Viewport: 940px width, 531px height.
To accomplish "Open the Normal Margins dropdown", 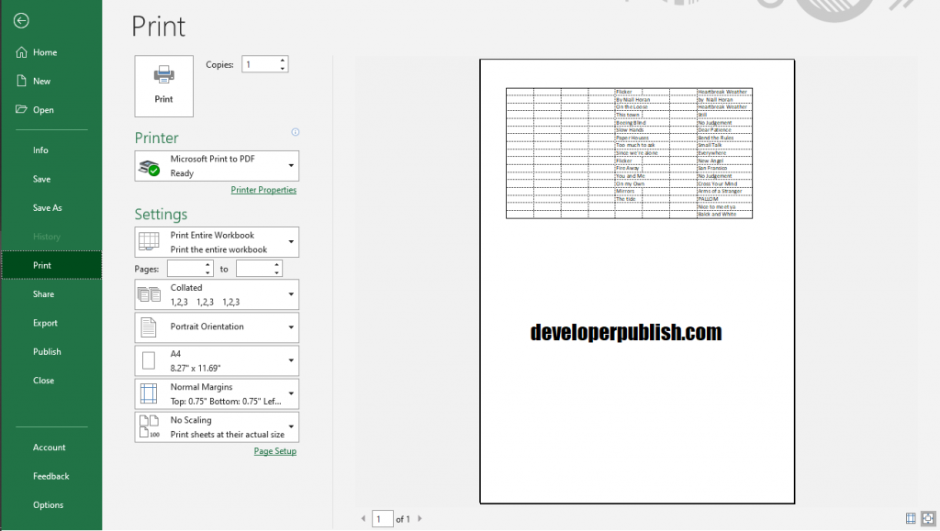I will (216, 393).
